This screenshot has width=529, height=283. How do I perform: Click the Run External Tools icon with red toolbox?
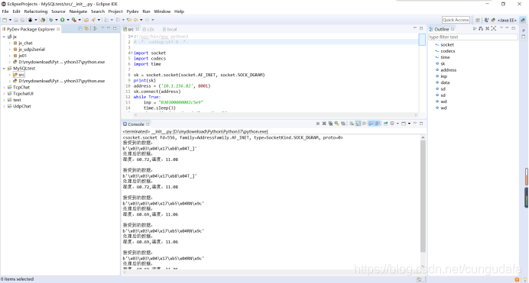[x=74, y=20]
